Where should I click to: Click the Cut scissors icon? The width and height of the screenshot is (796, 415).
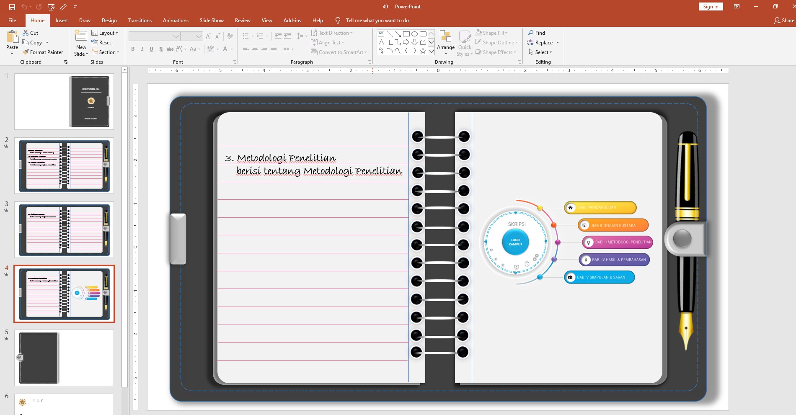click(26, 33)
